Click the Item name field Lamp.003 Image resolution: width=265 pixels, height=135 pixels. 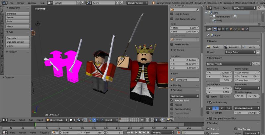(187, 80)
